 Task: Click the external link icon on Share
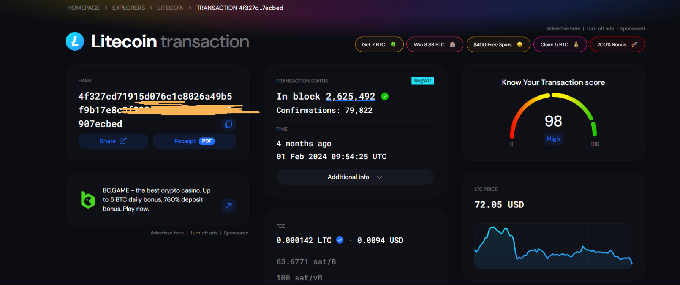tap(123, 141)
